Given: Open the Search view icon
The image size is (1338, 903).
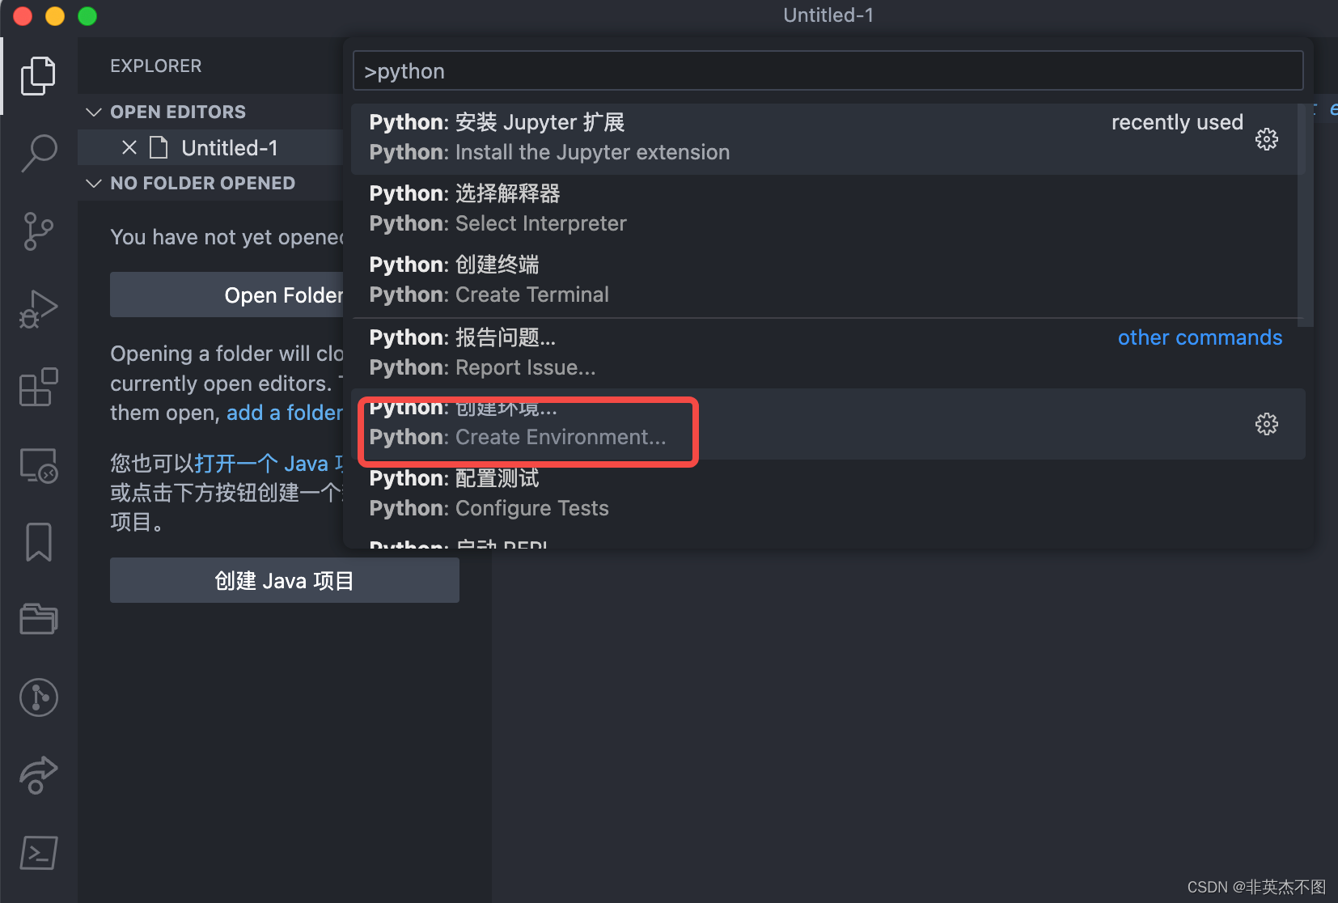Looking at the screenshot, I should tap(38, 153).
